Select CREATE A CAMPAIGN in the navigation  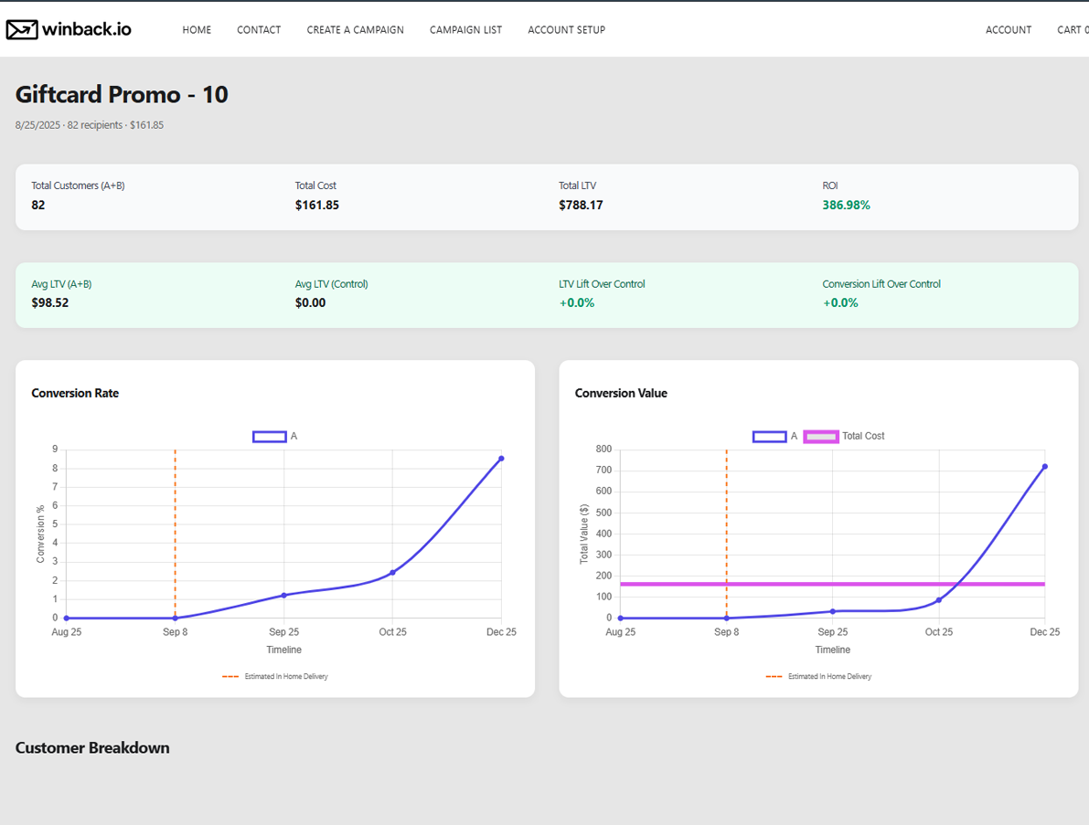pos(355,29)
